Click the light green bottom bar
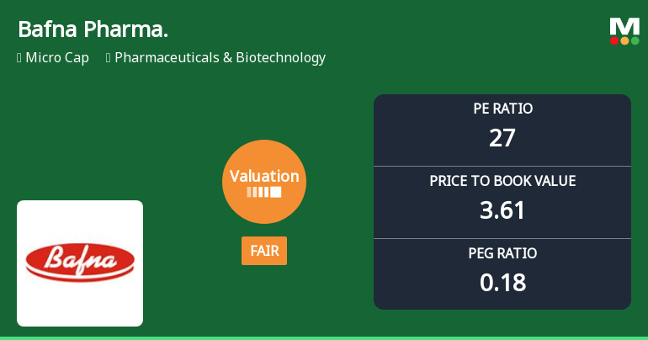The width and height of the screenshot is (648, 340). (x=324, y=337)
